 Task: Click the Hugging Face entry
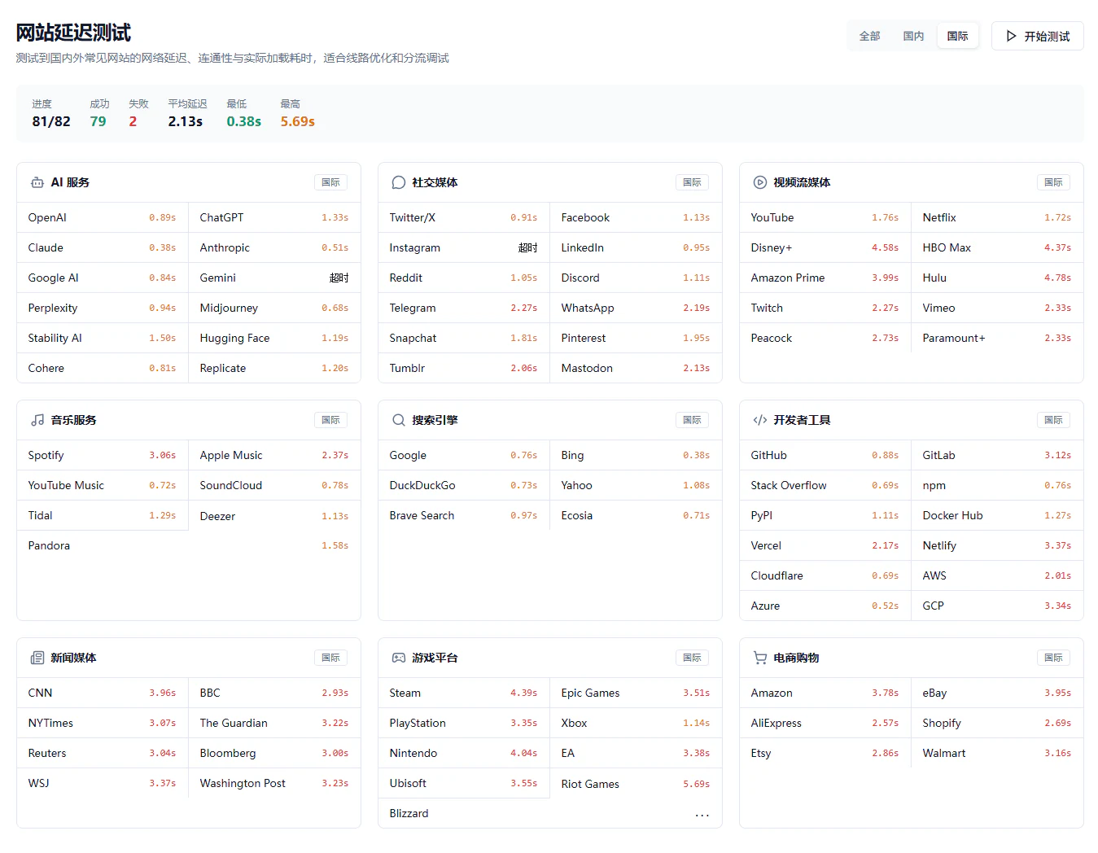(x=274, y=338)
